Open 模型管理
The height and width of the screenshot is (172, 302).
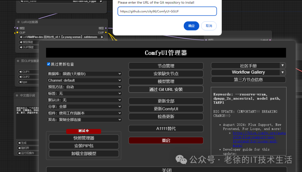[166, 82]
